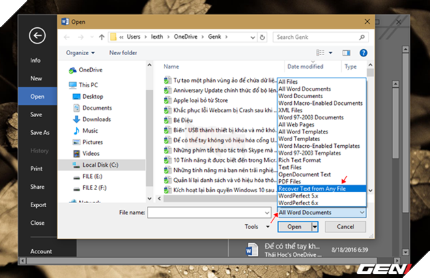Open the Tools dropdown menu
This screenshot has width=430, height=278.
coord(256,226)
